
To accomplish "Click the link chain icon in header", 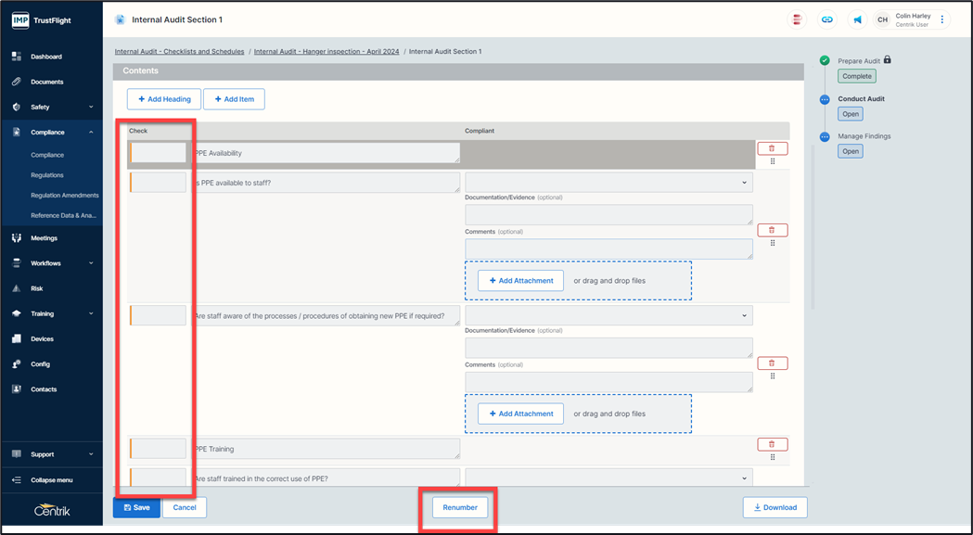I will point(827,19).
